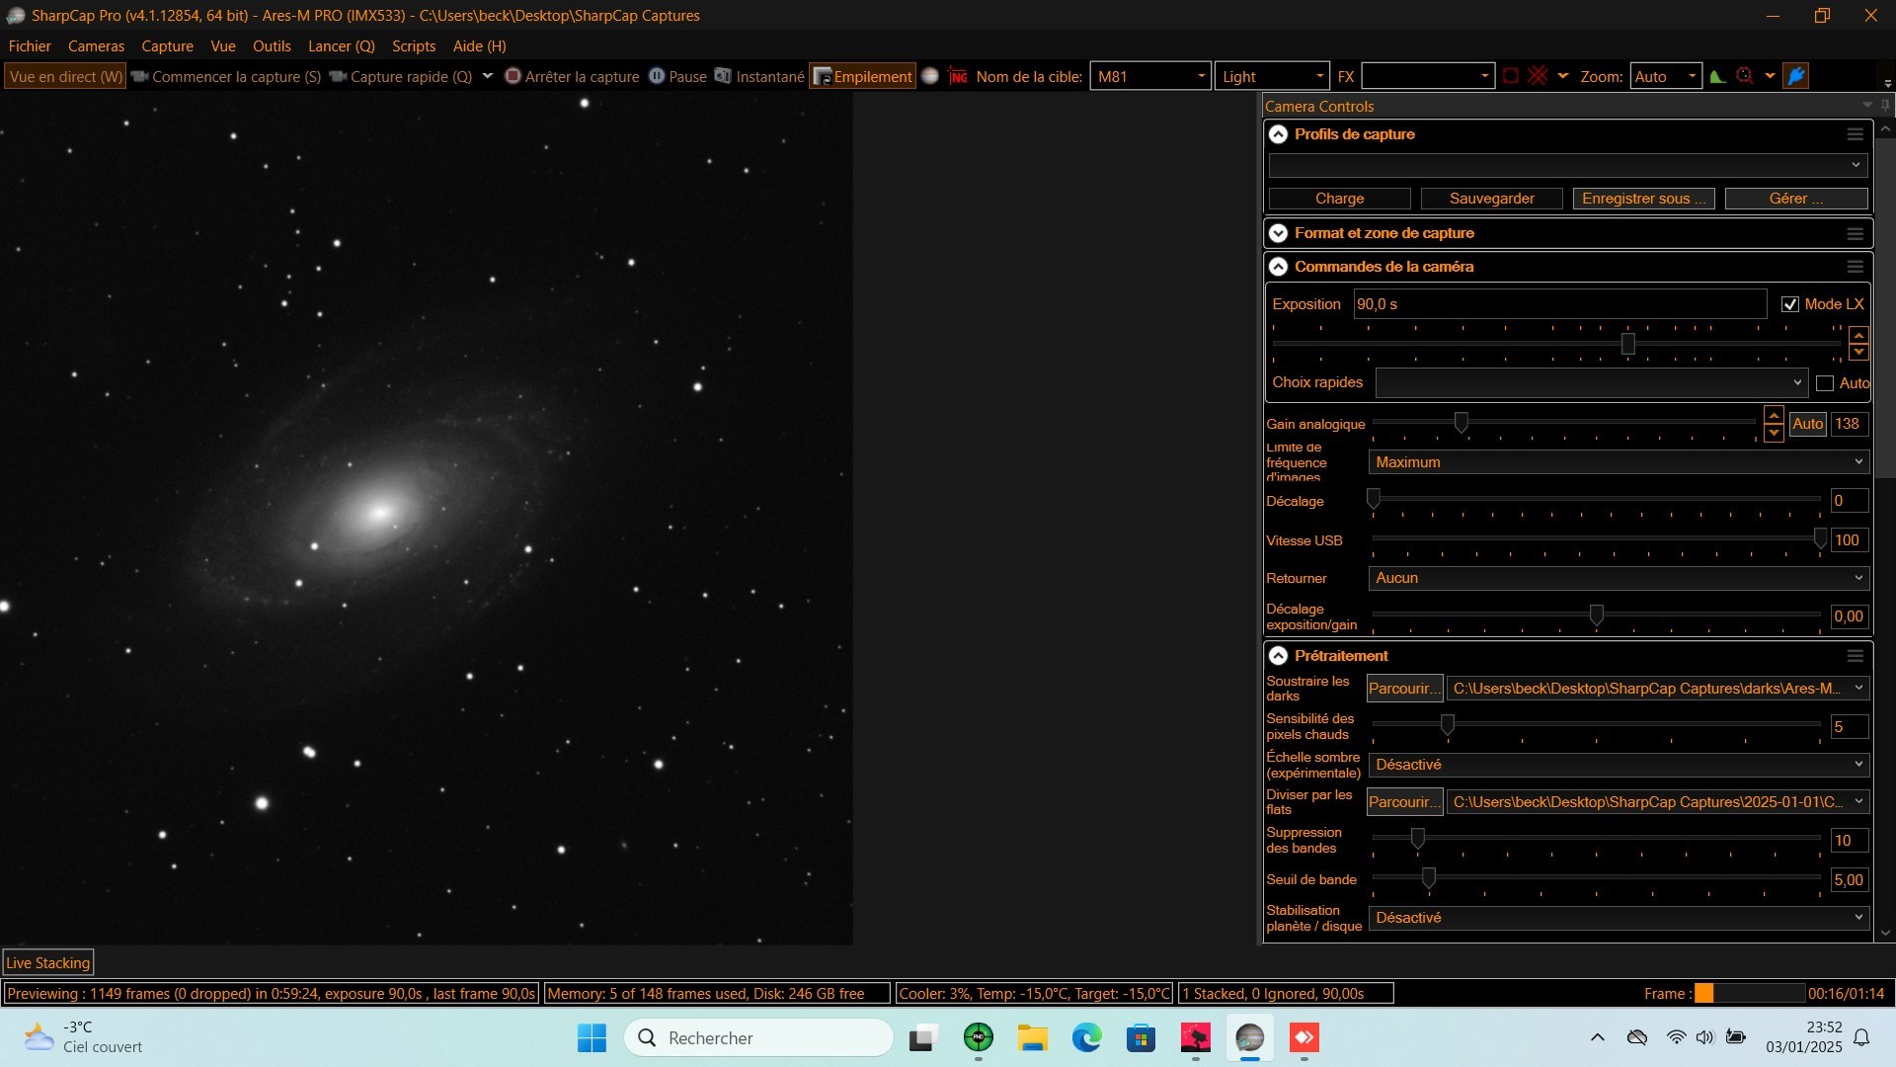The height and width of the screenshot is (1067, 1896).
Task: Open the reticule options dropdown arrow
Action: [1563, 76]
